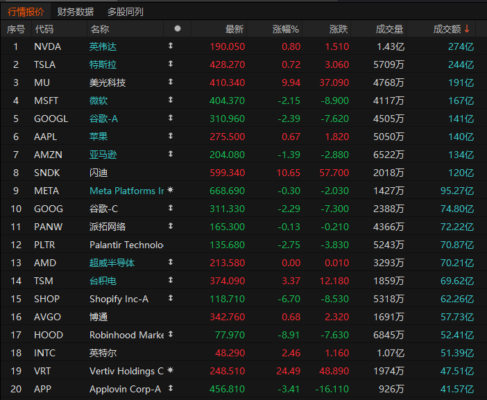
Task: Click the latest price 410.340
Action: point(228,82)
